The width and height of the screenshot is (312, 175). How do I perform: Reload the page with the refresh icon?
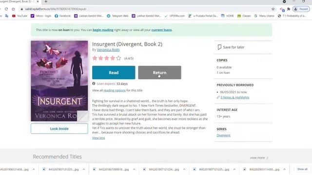[6, 9]
